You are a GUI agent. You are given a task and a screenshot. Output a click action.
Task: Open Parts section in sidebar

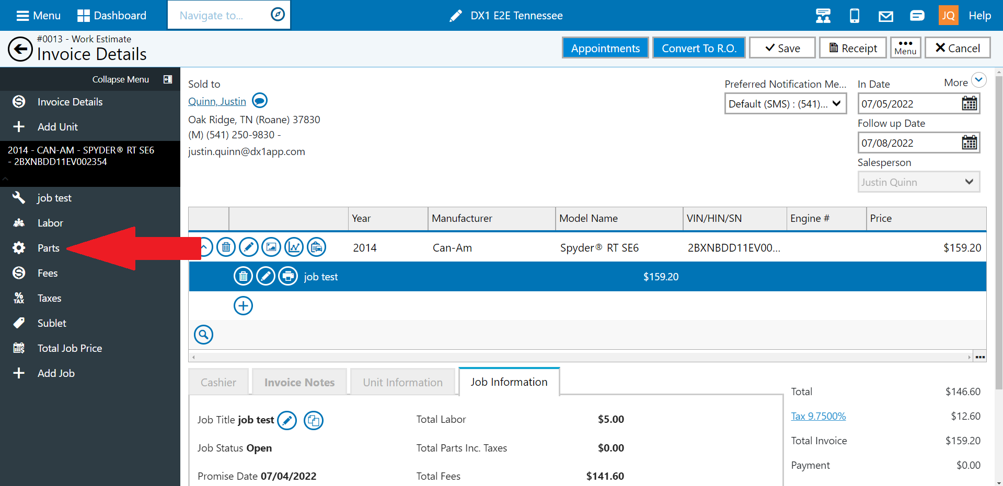tap(49, 248)
